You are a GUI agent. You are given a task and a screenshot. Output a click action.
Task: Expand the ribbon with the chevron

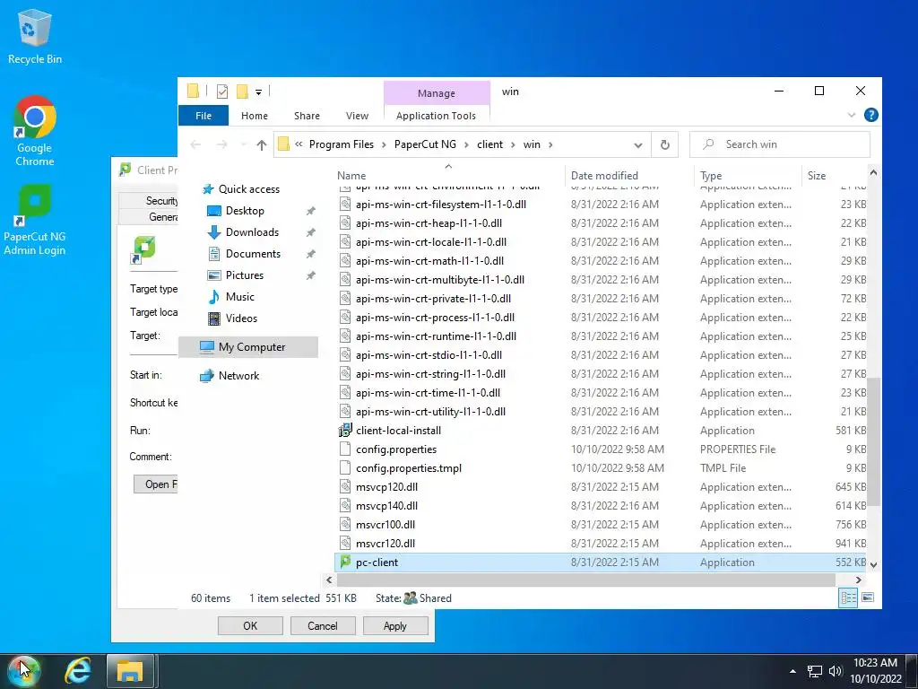point(852,116)
